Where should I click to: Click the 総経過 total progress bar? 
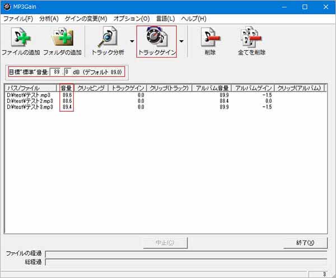tap(186, 262)
